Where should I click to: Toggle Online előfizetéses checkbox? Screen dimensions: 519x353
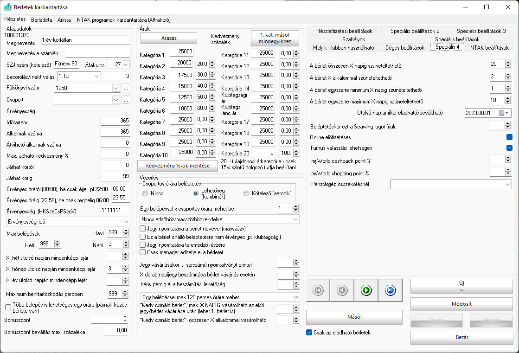pos(509,137)
